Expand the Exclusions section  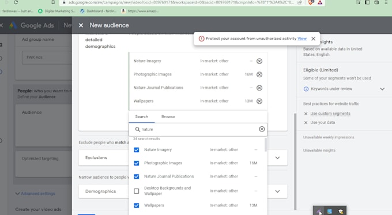277,158
